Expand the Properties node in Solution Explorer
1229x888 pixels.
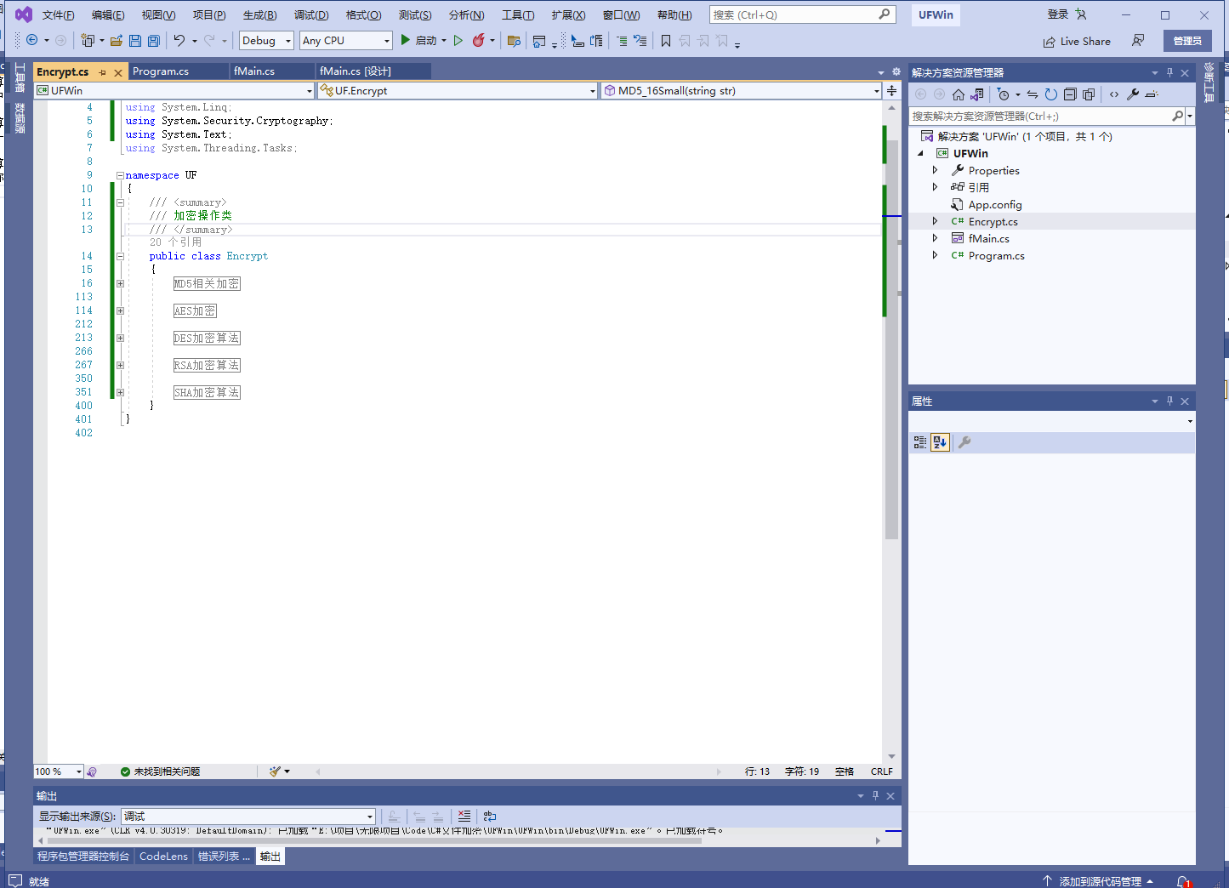(935, 170)
